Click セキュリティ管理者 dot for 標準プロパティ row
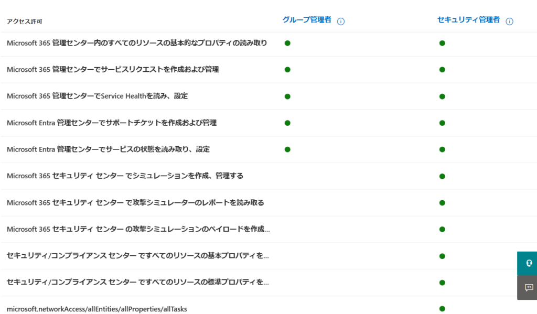 (x=442, y=283)
